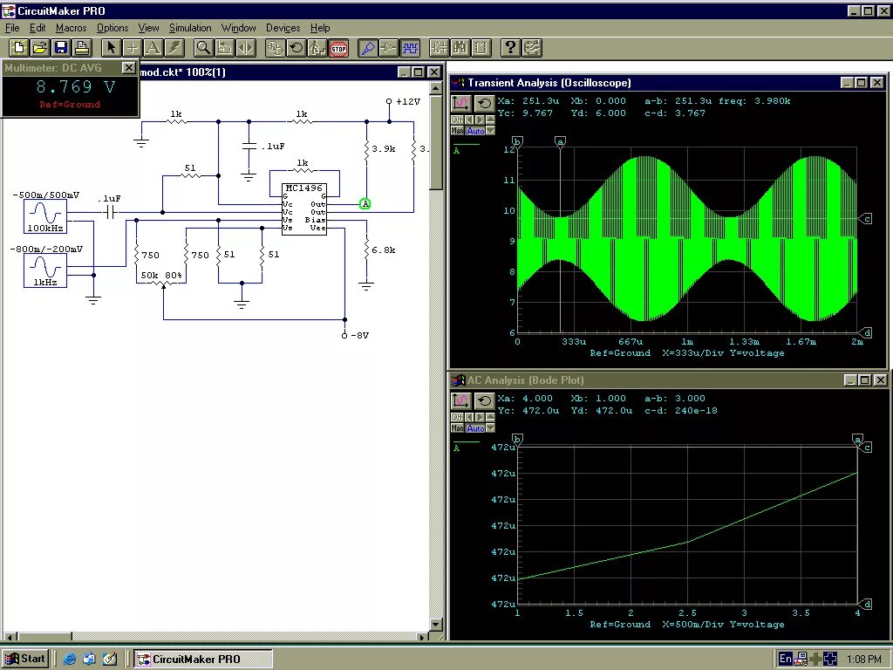
Task: Click the Macro chip icon
Action: 481,48
